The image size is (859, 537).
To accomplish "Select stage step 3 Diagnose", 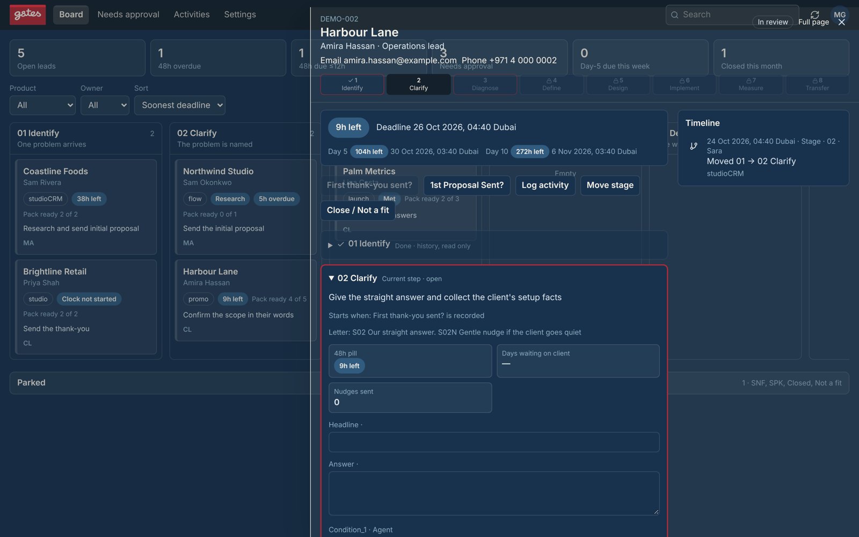I will (485, 84).
